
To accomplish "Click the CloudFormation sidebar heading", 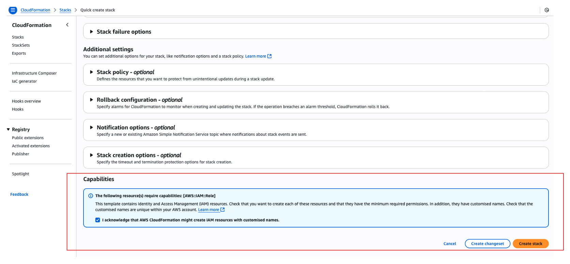I will coord(32,25).
